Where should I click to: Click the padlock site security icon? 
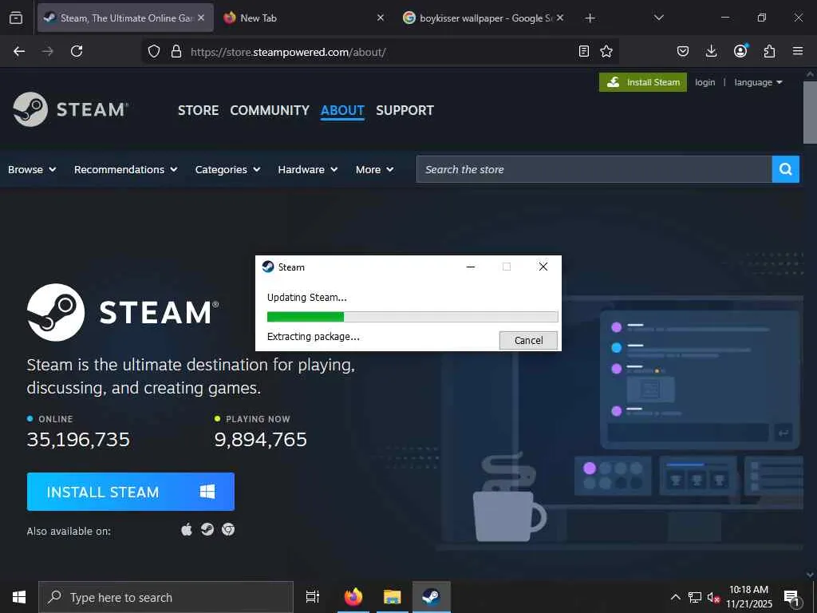(x=176, y=51)
